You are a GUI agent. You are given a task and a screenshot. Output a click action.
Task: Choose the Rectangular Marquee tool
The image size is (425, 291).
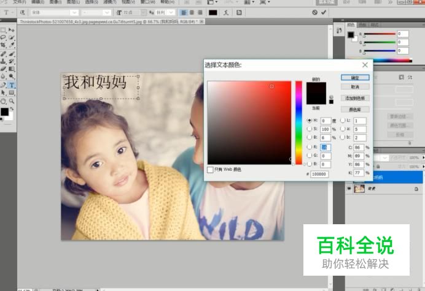(4, 29)
